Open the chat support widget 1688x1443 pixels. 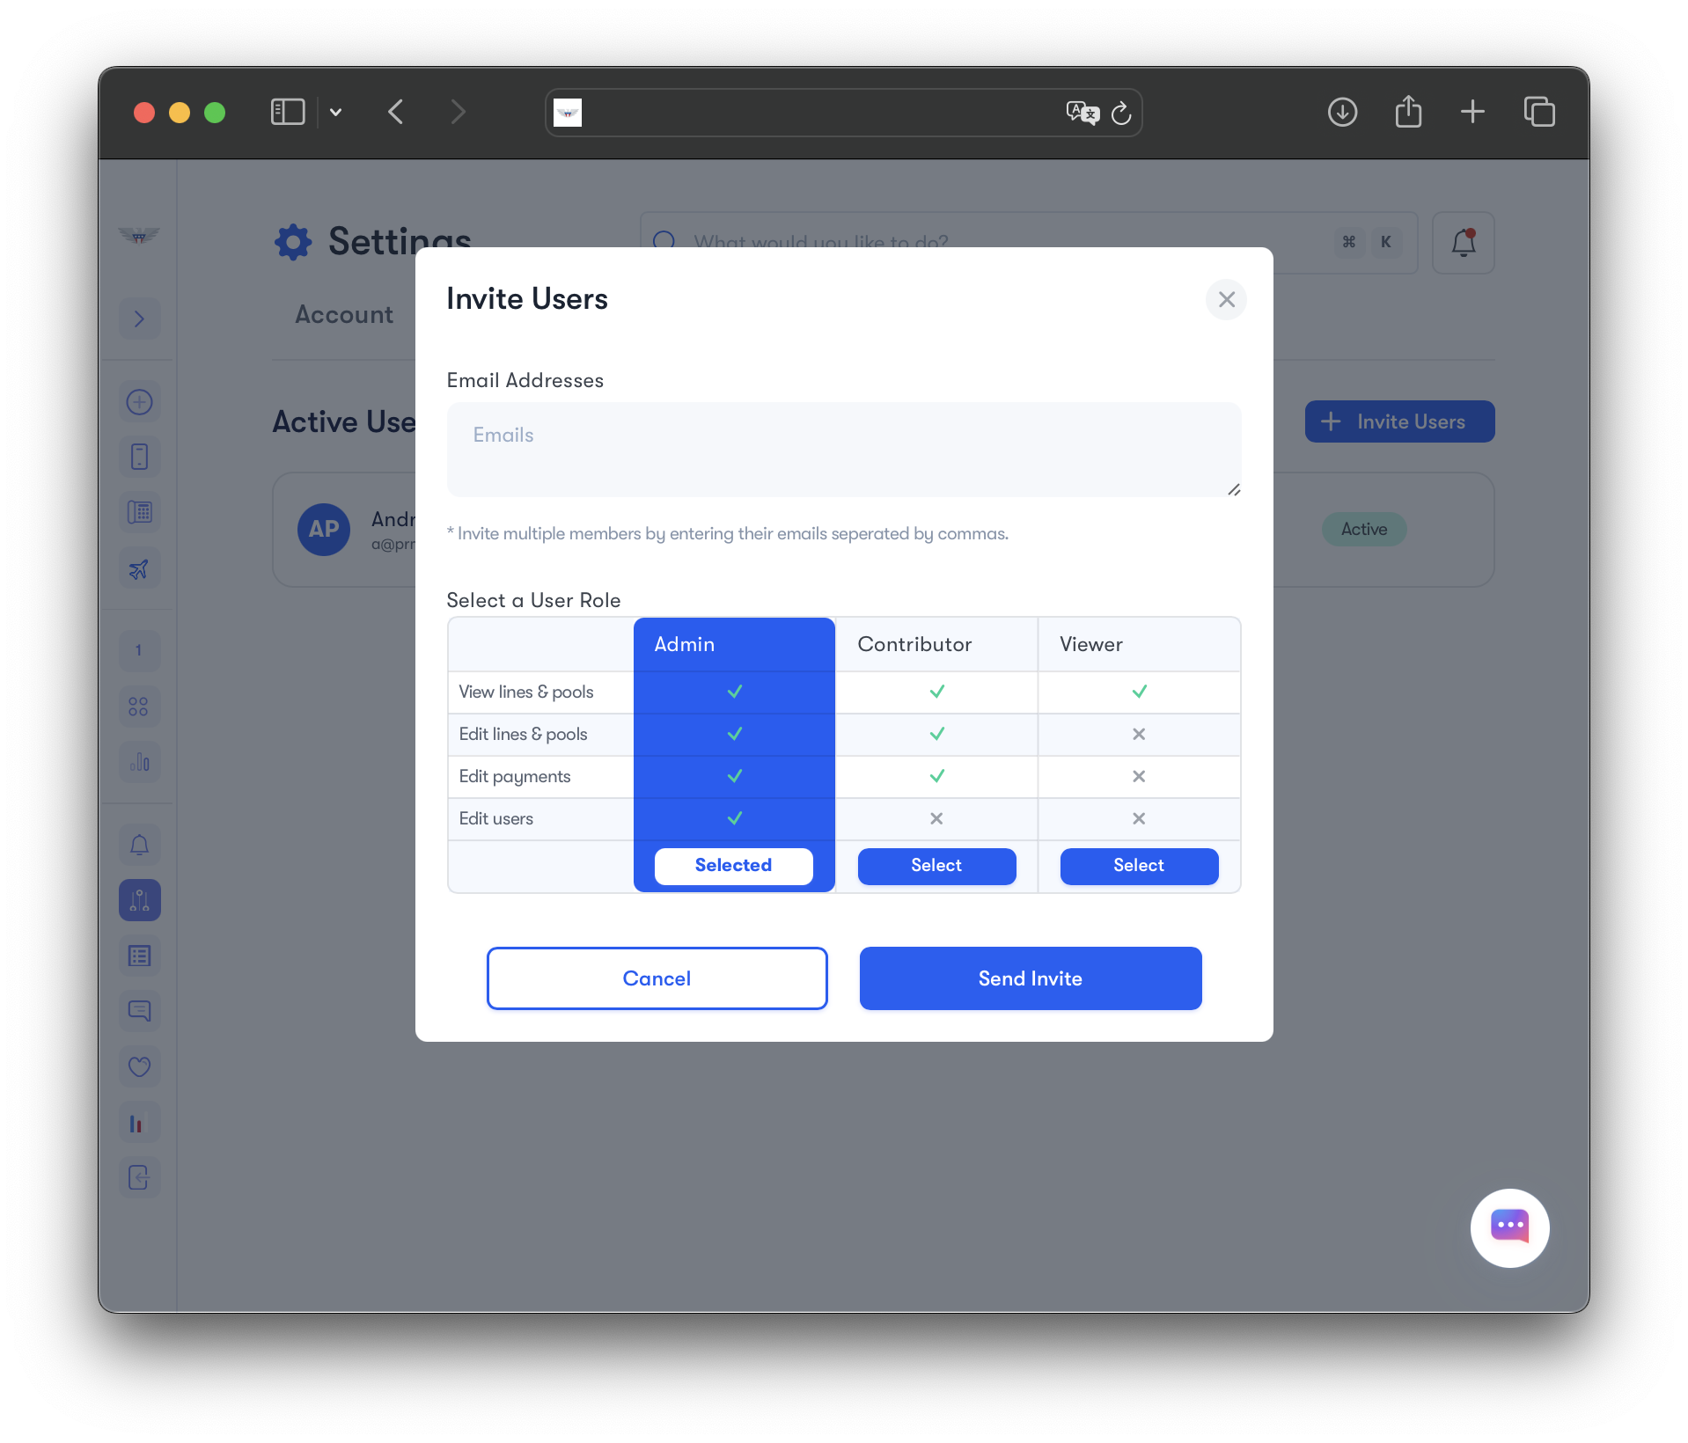[1509, 1227]
